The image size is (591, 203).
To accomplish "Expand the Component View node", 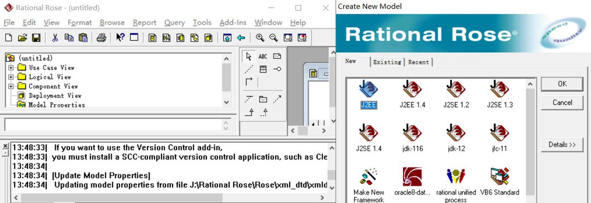I will click(11, 86).
